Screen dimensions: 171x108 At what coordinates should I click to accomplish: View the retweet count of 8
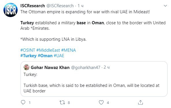69,103
